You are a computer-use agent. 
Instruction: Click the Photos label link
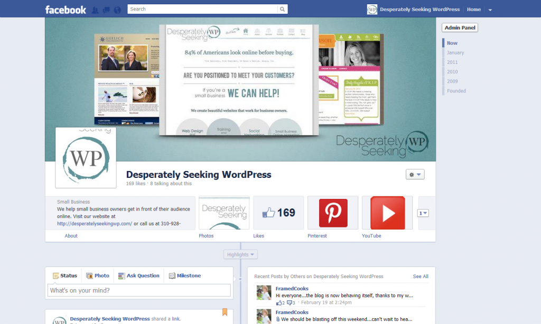[206, 236]
